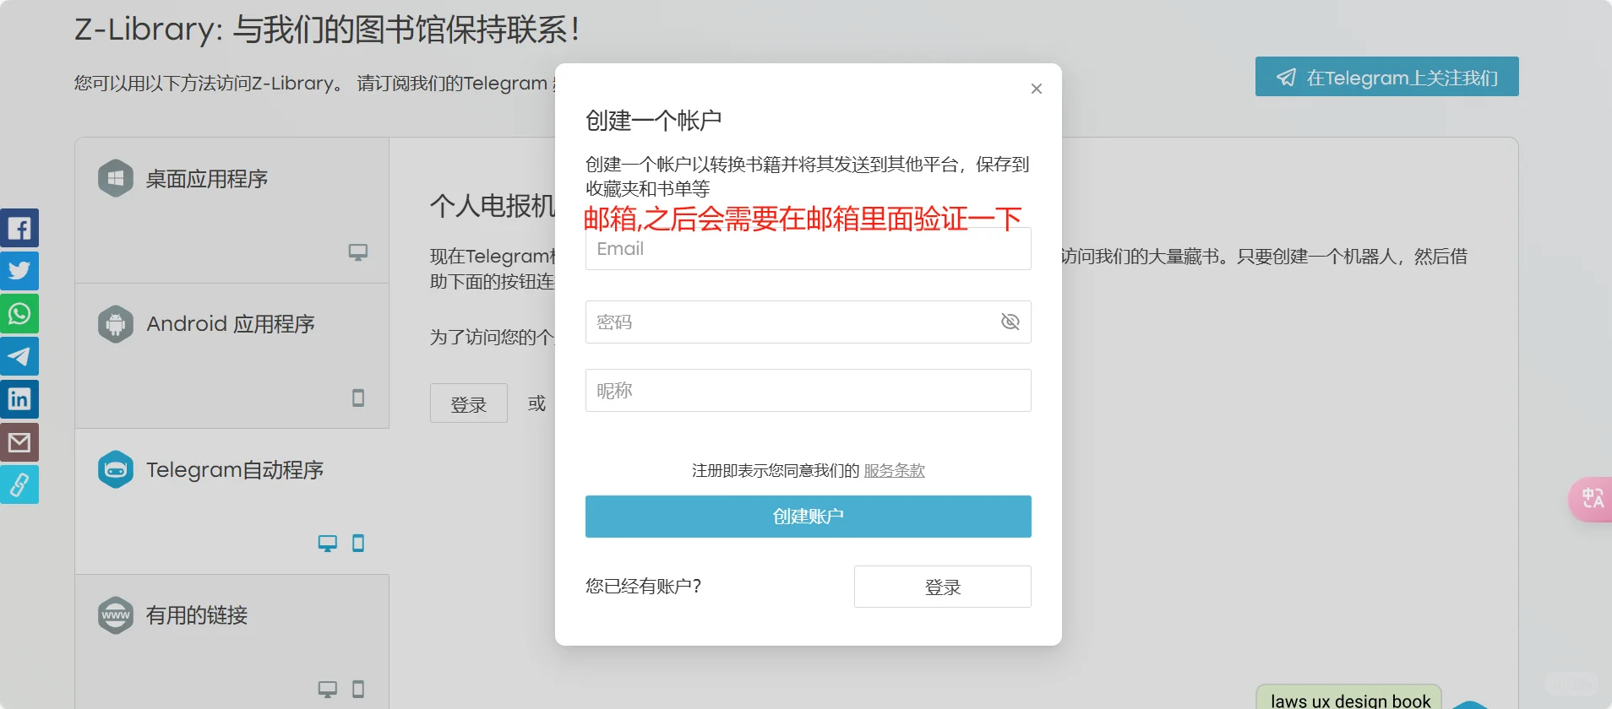
Task: Click the desktop monitor icon under 桌面应用程序
Action: pos(358,252)
